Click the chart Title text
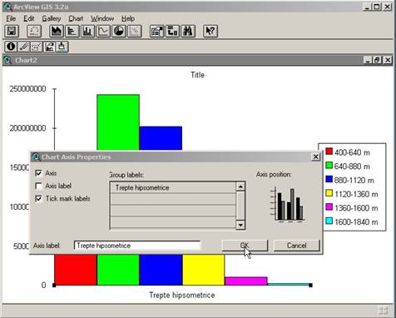The width and height of the screenshot is (396, 318). pyautogui.click(x=197, y=75)
